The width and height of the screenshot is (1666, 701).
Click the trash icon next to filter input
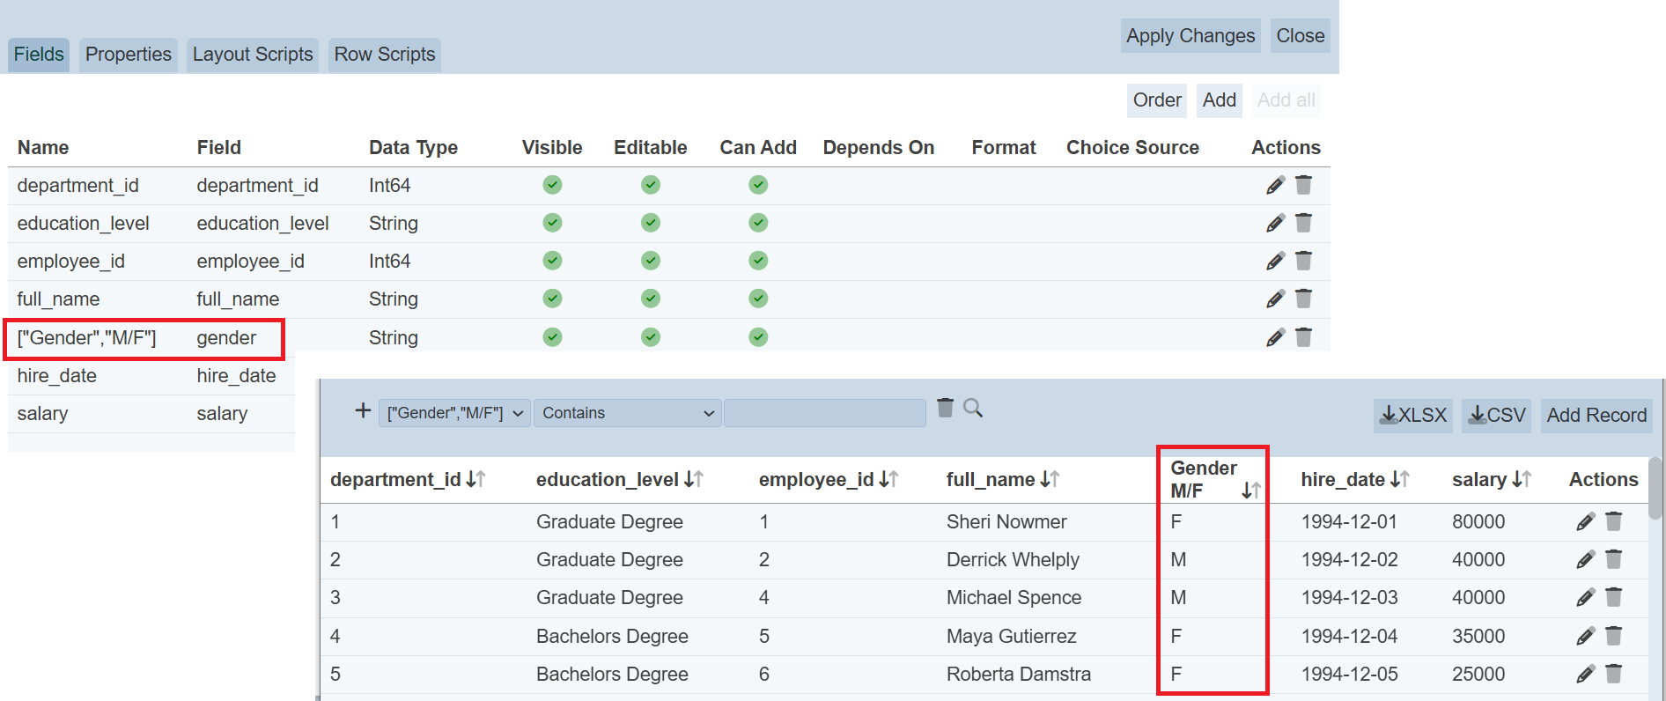pyautogui.click(x=945, y=408)
